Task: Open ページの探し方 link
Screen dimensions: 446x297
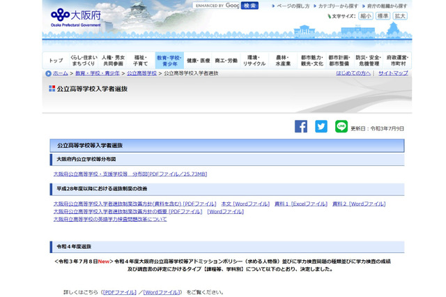Action: point(293,6)
